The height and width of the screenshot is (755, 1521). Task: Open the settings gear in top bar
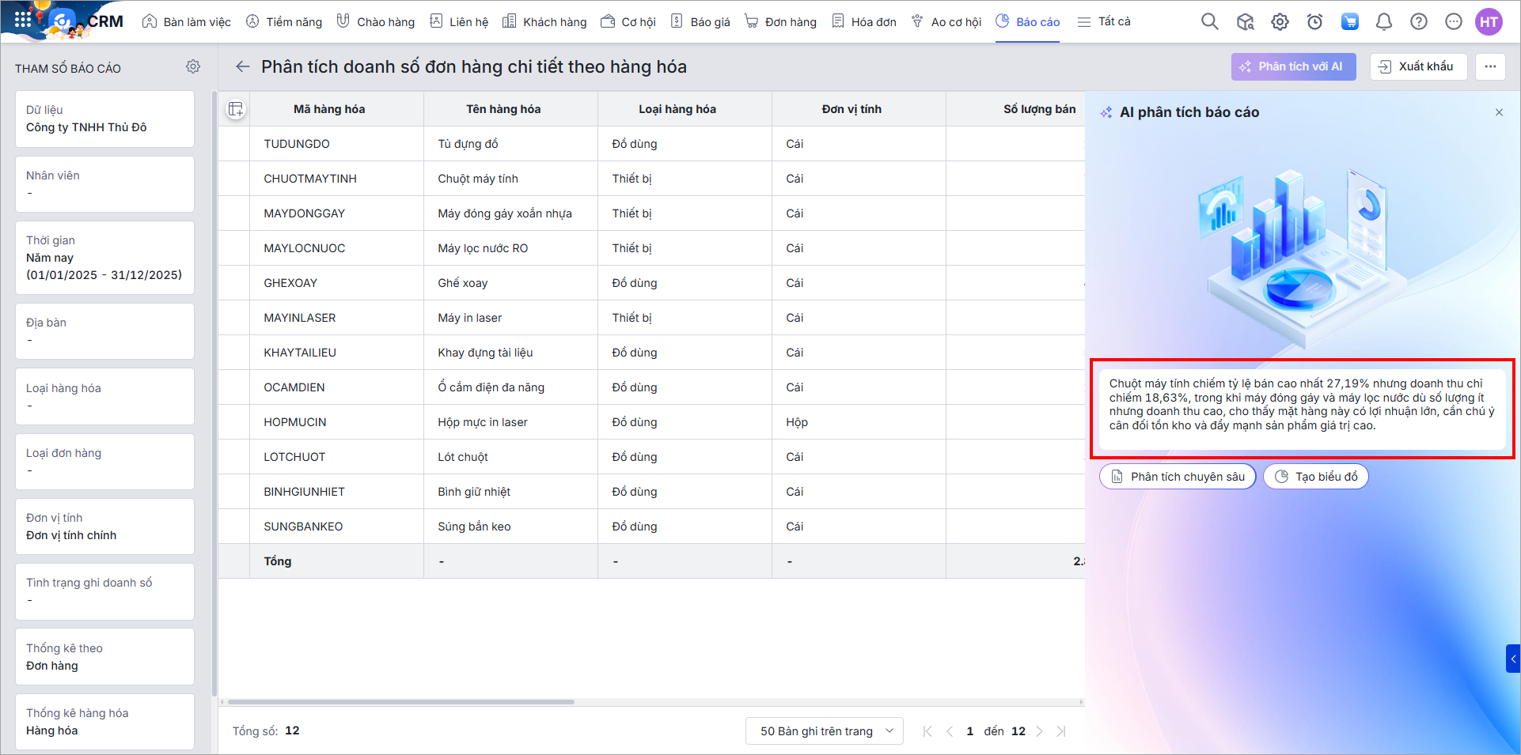pyautogui.click(x=1280, y=22)
